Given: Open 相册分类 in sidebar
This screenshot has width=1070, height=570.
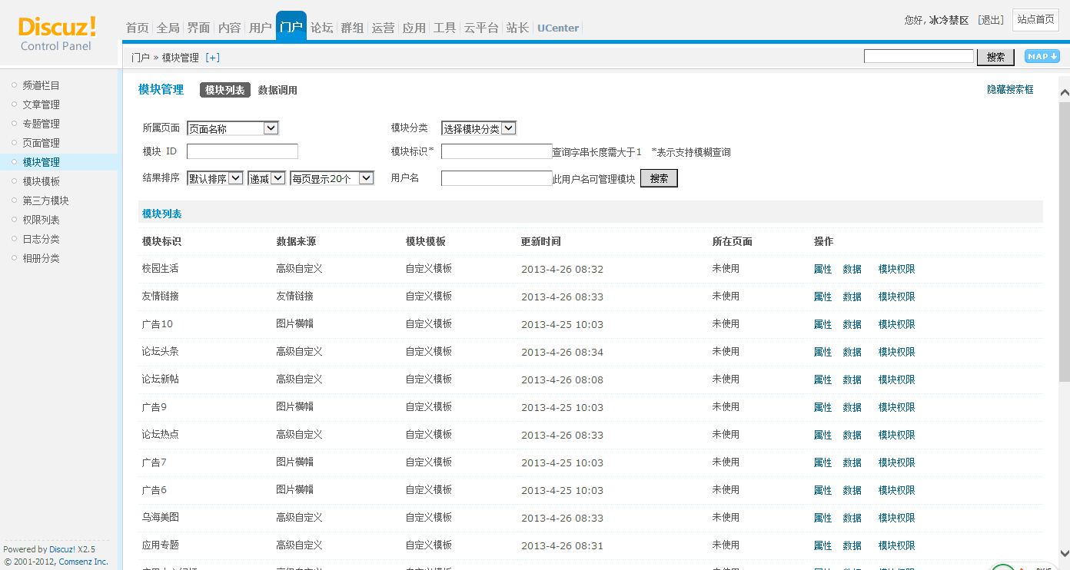Looking at the screenshot, I should click(41, 258).
